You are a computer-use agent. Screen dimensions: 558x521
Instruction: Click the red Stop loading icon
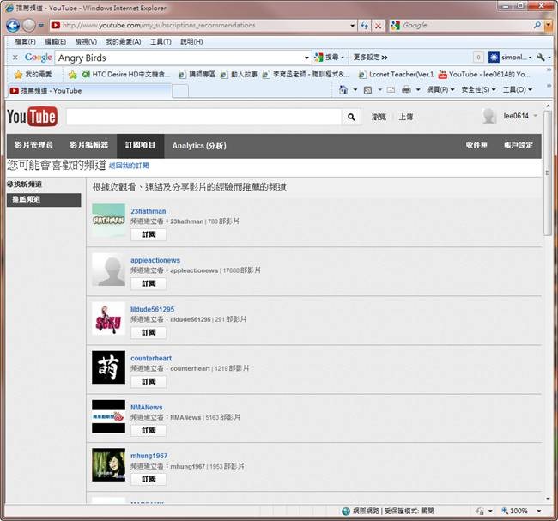tap(378, 26)
